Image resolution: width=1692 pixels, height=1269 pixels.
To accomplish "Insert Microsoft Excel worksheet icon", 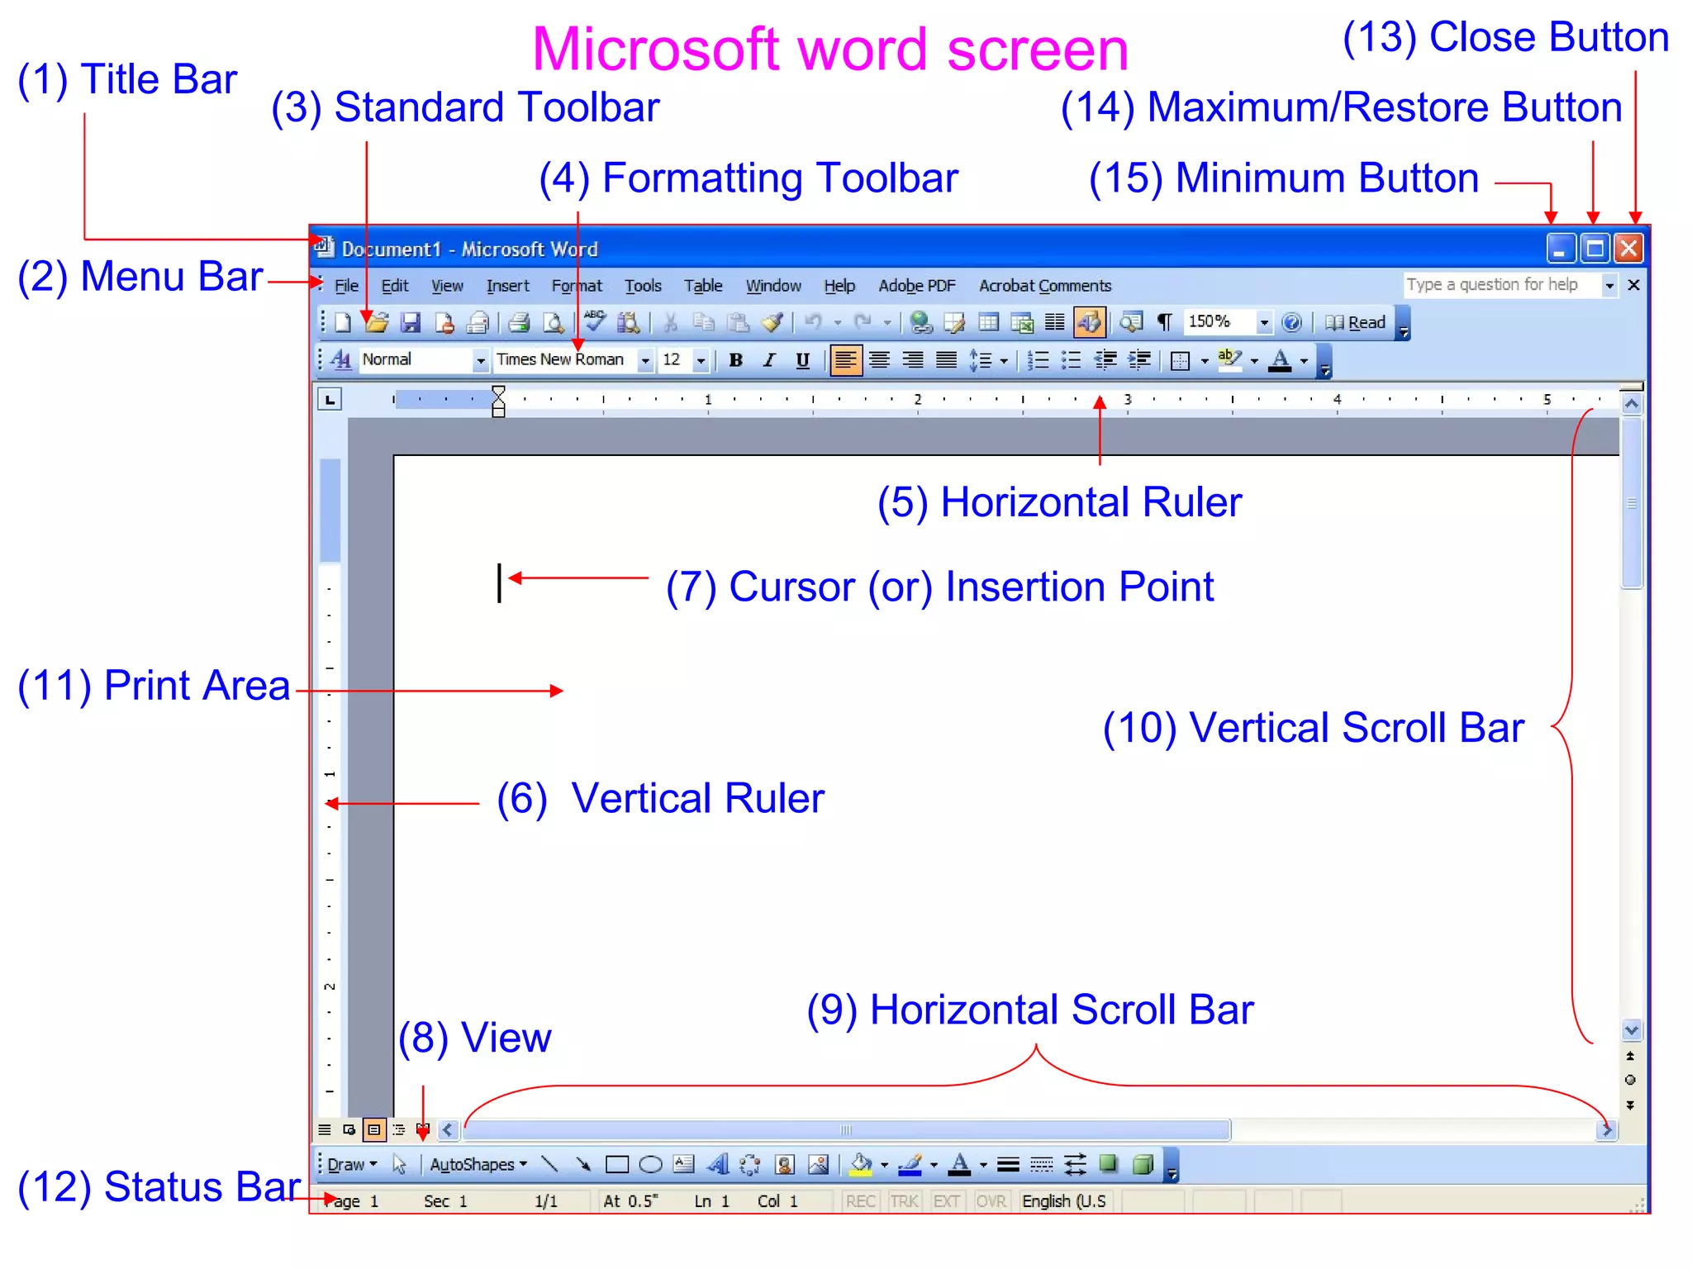I will [1022, 323].
